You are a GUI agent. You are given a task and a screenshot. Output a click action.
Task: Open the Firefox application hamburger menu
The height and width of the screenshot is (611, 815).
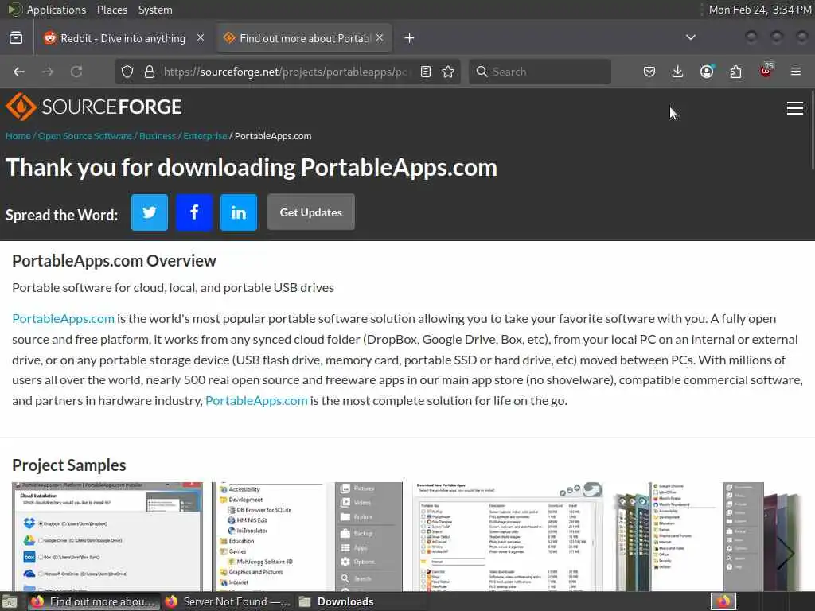point(796,72)
